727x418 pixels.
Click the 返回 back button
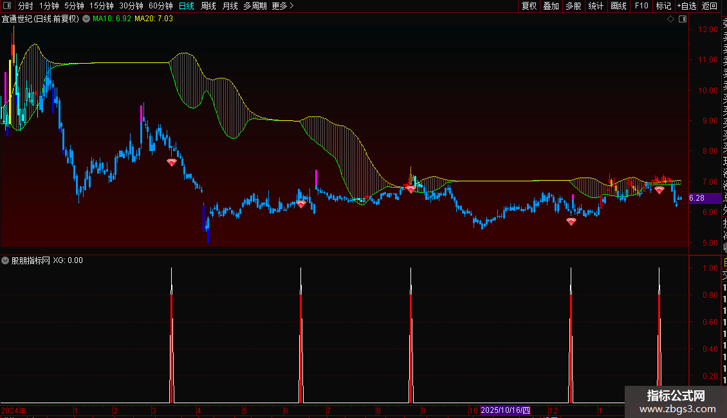click(x=710, y=6)
